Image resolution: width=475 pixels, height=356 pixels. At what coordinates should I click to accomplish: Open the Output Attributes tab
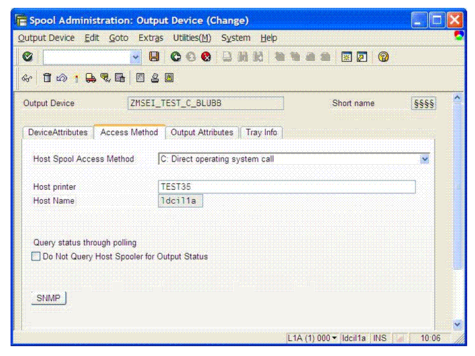202,133
